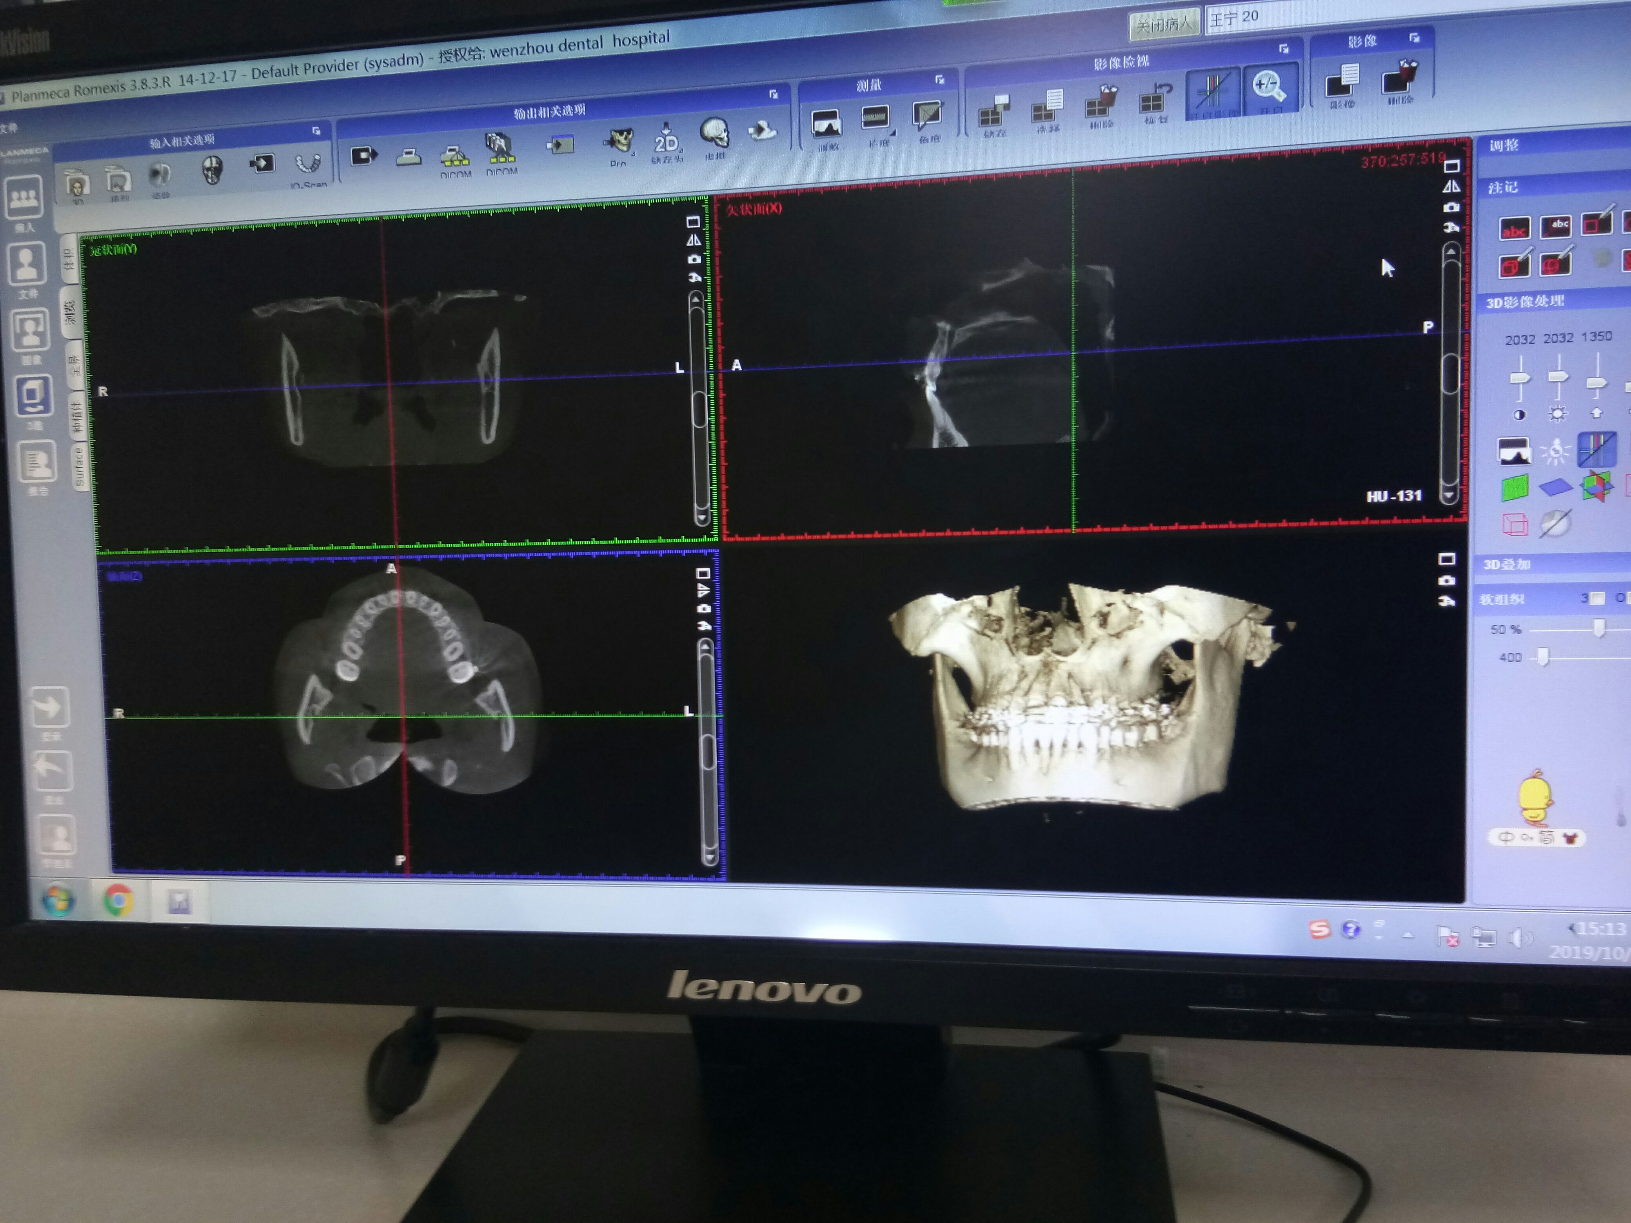Click the first DICOM export icon

454,156
